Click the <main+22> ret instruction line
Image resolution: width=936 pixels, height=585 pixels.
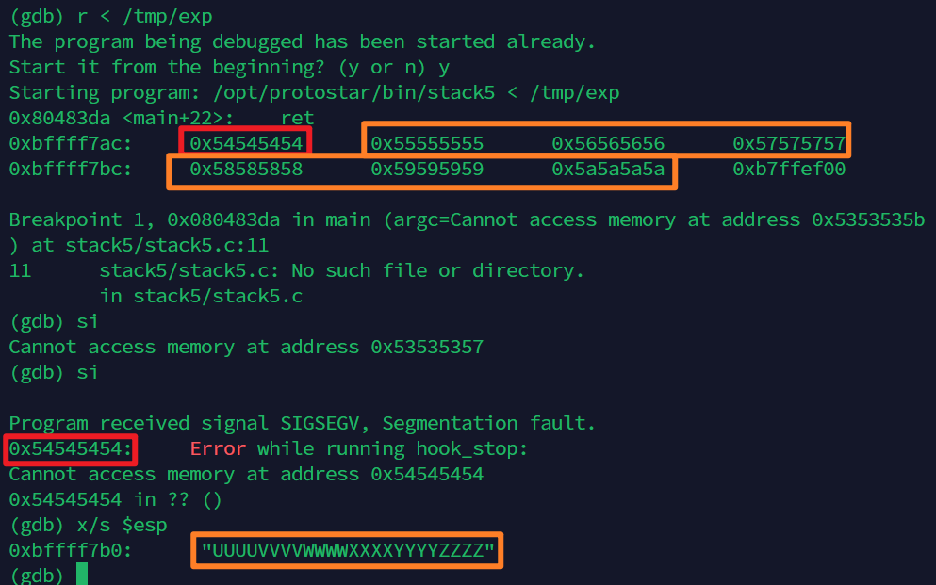(x=161, y=118)
